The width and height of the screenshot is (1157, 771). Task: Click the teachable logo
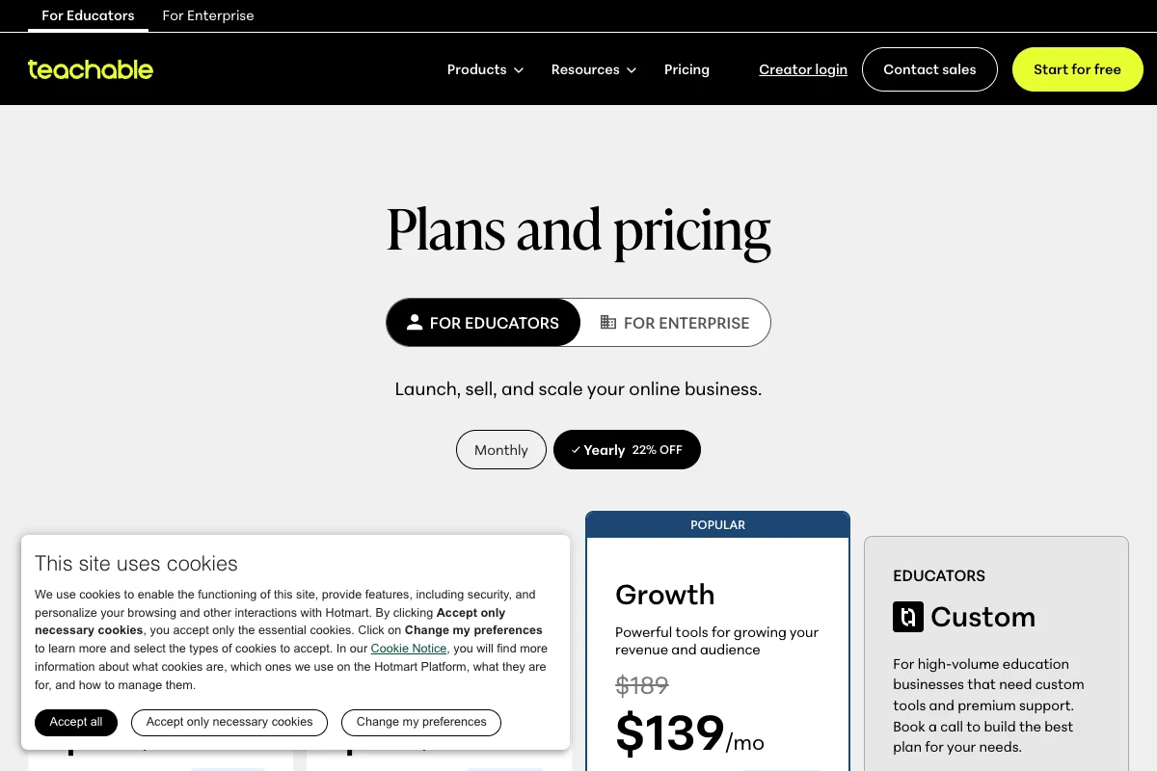(x=91, y=69)
